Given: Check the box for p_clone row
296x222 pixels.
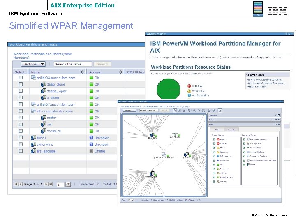Looking at the screenshot, I should [21, 97].
